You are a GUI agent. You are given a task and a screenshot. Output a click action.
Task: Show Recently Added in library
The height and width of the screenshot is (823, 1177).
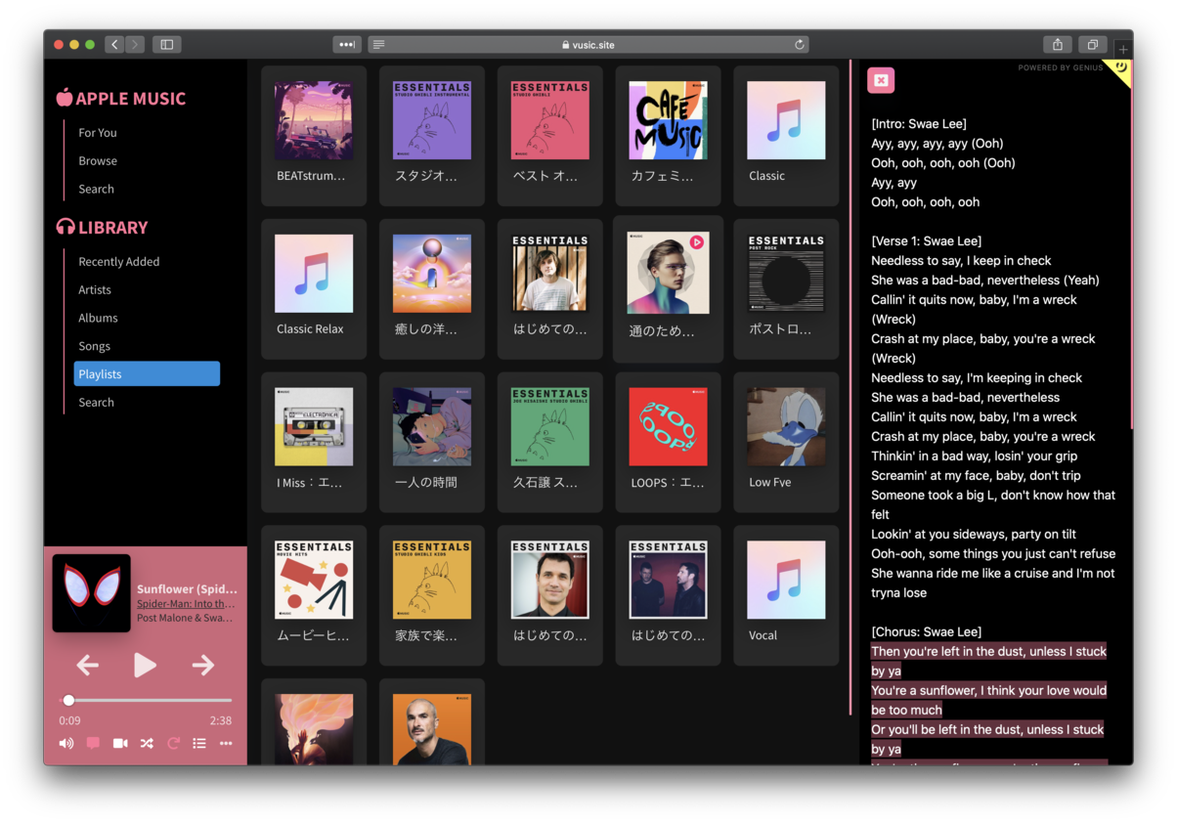119,262
